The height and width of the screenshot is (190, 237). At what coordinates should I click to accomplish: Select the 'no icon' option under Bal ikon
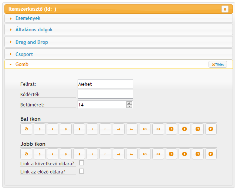pyautogui.click(x=26, y=129)
